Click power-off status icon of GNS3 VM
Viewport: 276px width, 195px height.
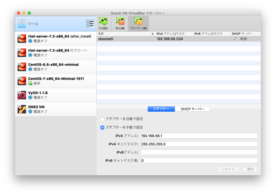tap(30, 111)
